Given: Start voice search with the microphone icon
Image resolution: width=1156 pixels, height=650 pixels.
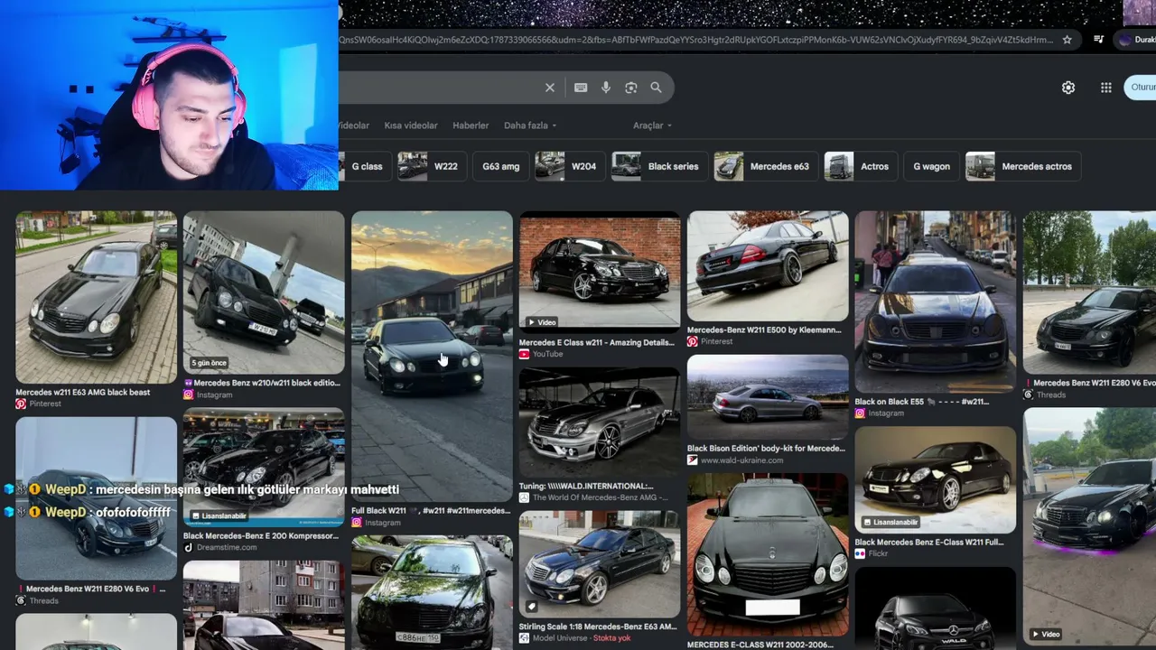Looking at the screenshot, I should (606, 88).
